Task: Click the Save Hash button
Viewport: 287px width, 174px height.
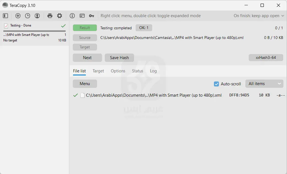Action: click(119, 57)
